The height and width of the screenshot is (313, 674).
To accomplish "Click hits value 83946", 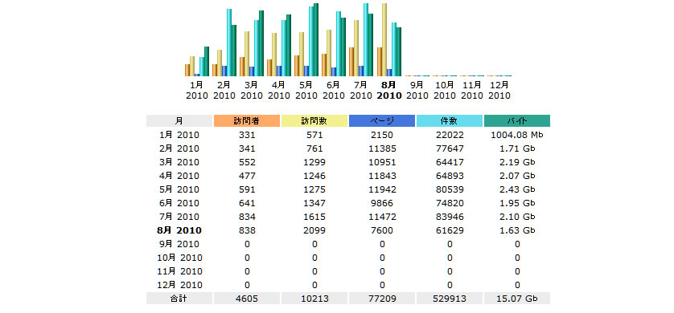I will coord(450,217).
